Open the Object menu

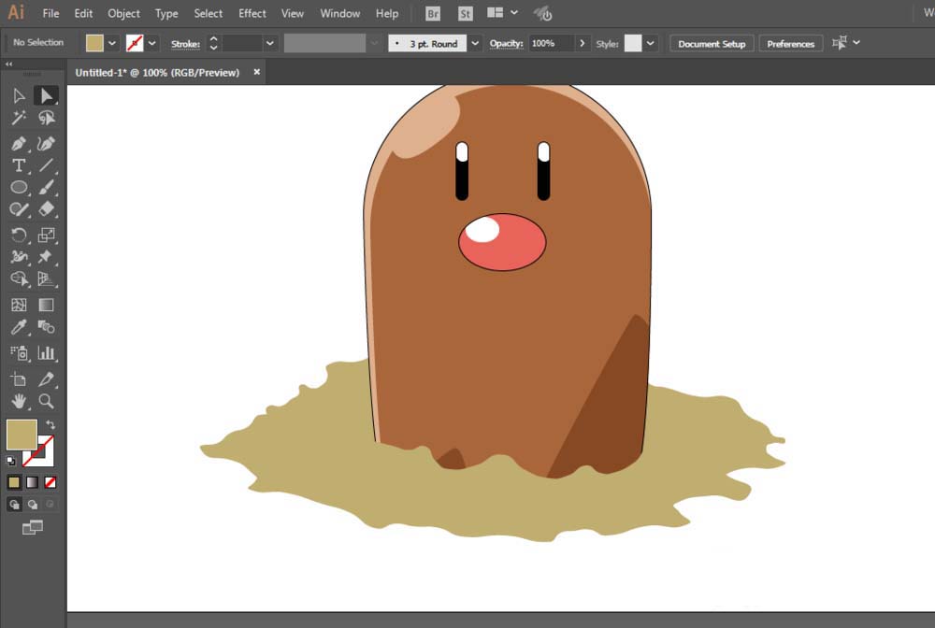click(x=123, y=14)
